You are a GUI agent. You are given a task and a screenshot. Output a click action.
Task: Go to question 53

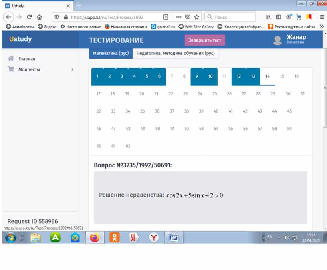pyautogui.click(x=201, y=129)
